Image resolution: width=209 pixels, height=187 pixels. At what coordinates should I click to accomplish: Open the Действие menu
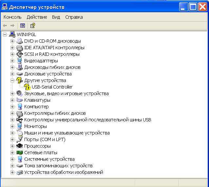click(37, 17)
